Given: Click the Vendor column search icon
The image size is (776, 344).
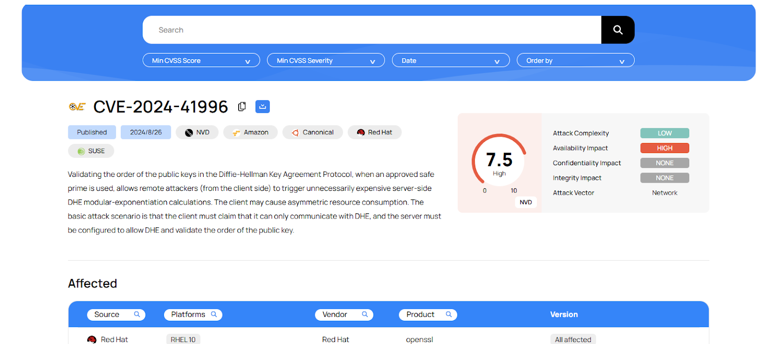Looking at the screenshot, I should coord(365,314).
